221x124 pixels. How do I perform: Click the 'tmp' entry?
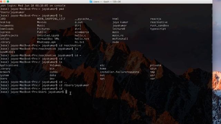point(152,72)
